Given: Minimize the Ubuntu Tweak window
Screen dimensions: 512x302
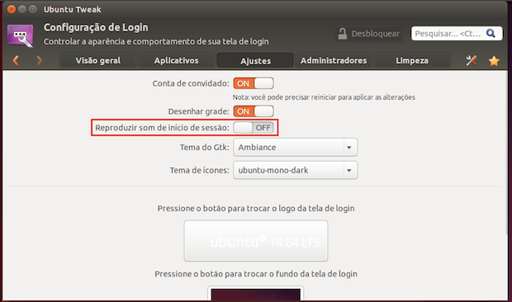Looking at the screenshot, I should click(22, 9).
